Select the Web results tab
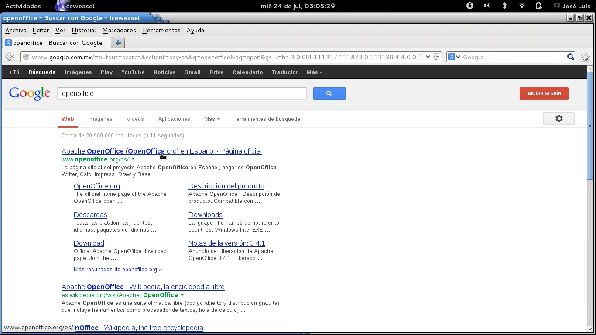The height and width of the screenshot is (335, 596). 68,119
